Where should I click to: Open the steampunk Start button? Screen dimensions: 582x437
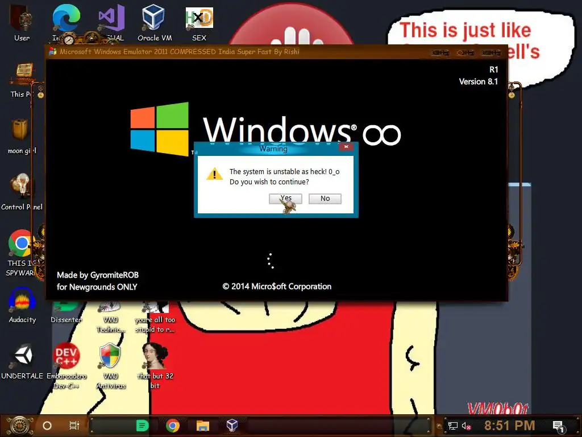(x=20, y=426)
